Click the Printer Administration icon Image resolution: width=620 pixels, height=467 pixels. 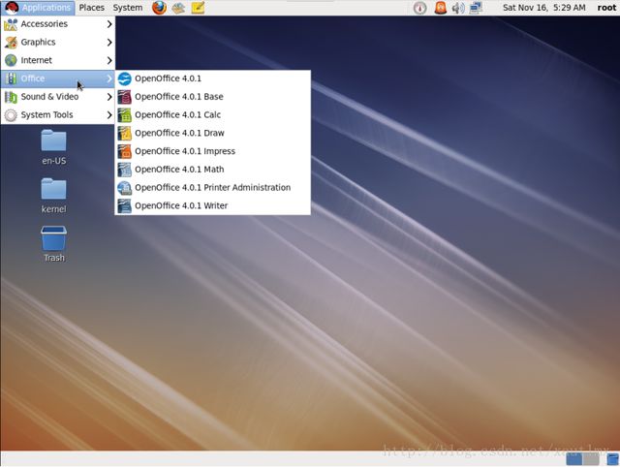[125, 188]
